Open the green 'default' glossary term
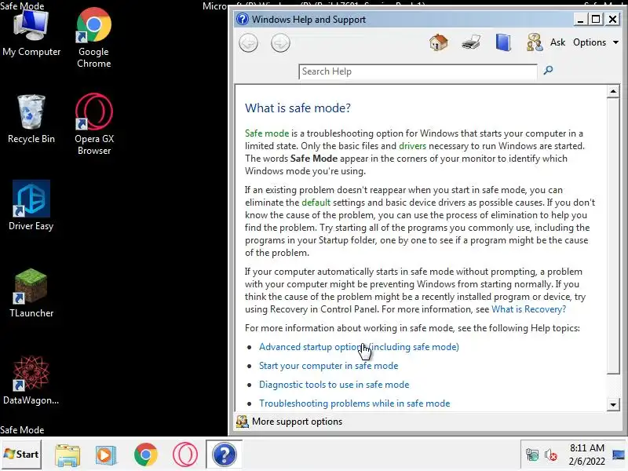Screen dimensions: 628x471 tap(316, 203)
